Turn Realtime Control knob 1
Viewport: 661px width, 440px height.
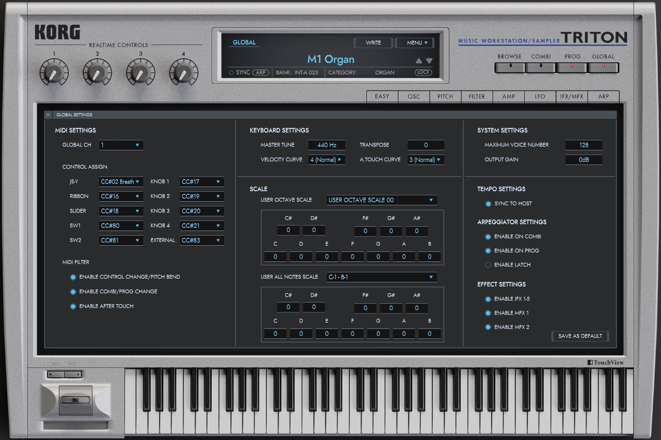tap(53, 72)
